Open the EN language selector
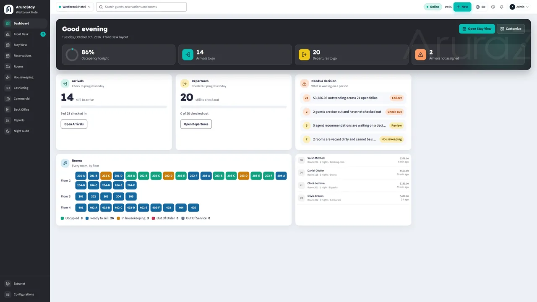 [481, 7]
